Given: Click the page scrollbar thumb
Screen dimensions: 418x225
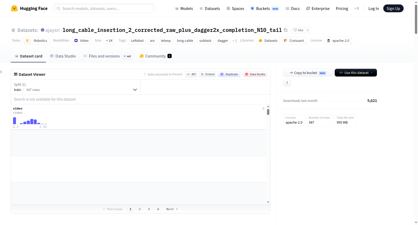Looking at the screenshot, I should click(416, 19).
